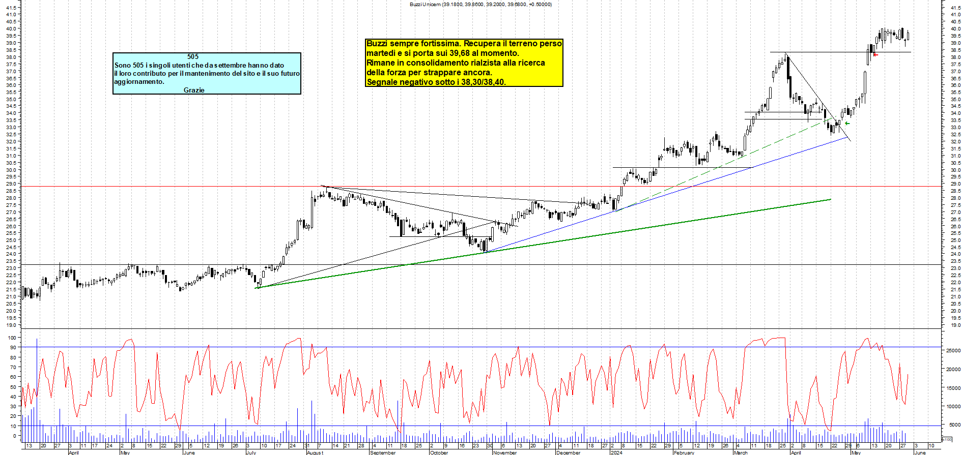Select "Rimane in consolidamento rialzista" line

[456, 63]
